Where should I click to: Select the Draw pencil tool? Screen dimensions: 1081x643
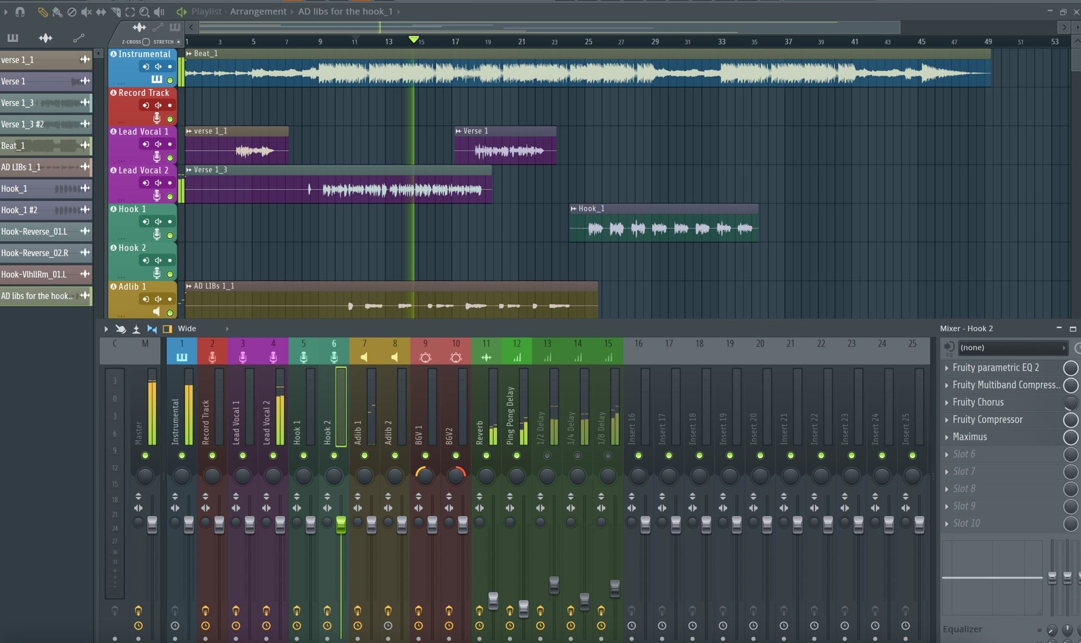(42, 12)
